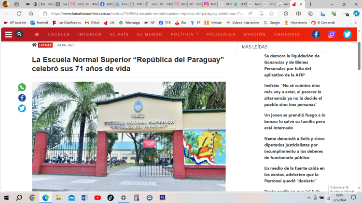Open young man set on fire story
Screen dimensions: 362x203
[x=295, y=121]
